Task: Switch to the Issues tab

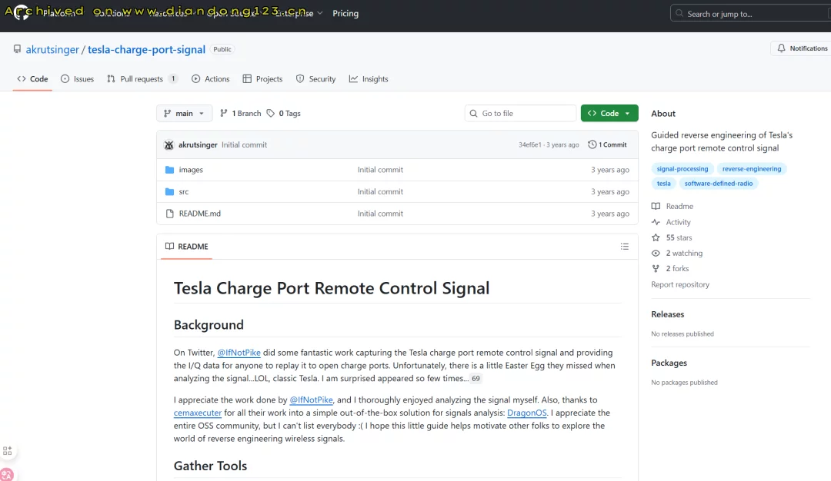Action: click(77, 79)
